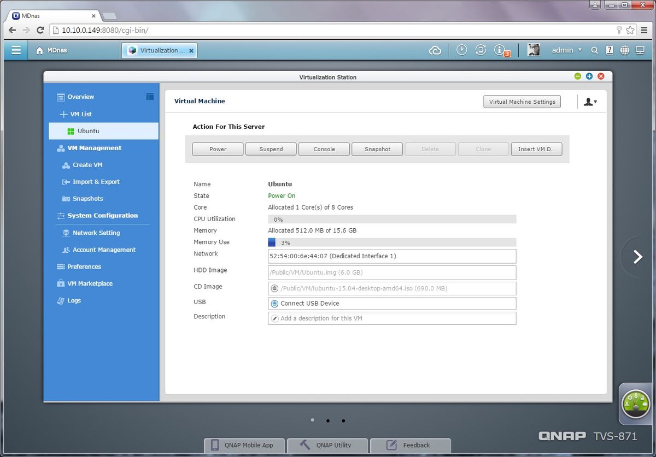Open event notifications info icon
This screenshot has height=457, width=656.
500,50
